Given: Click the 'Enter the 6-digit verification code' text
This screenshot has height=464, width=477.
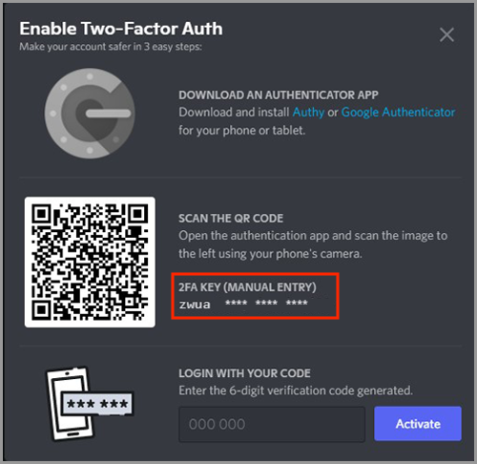Looking at the screenshot, I should [296, 390].
